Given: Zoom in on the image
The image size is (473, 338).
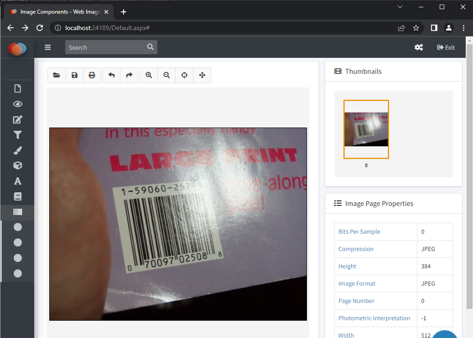Looking at the screenshot, I should [x=149, y=75].
